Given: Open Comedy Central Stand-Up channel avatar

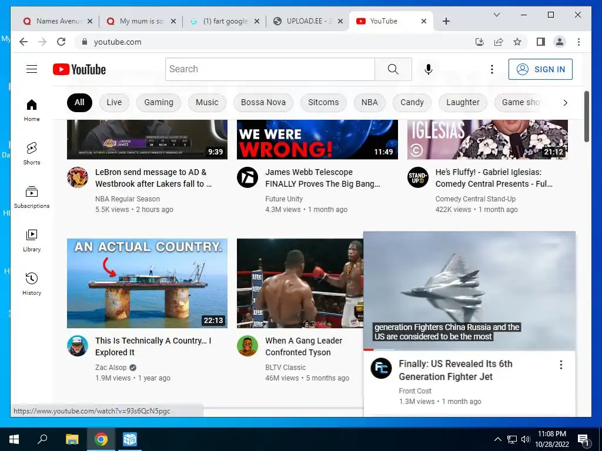Looking at the screenshot, I should click(x=418, y=177).
